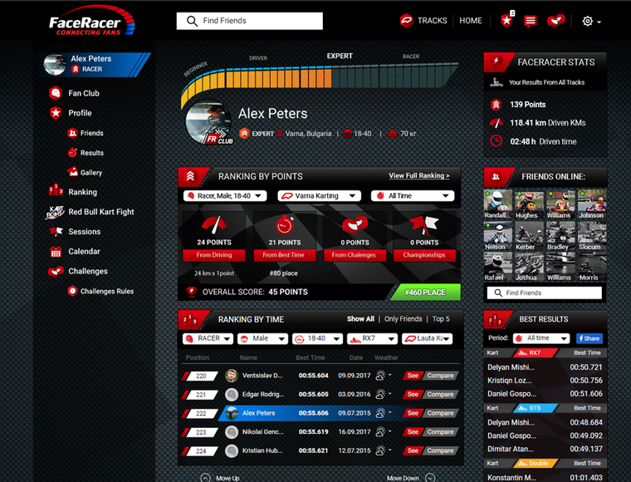631x482 pixels.
Task: Open the challenges heart icon in header
Action: pyautogui.click(x=555, y=21)
